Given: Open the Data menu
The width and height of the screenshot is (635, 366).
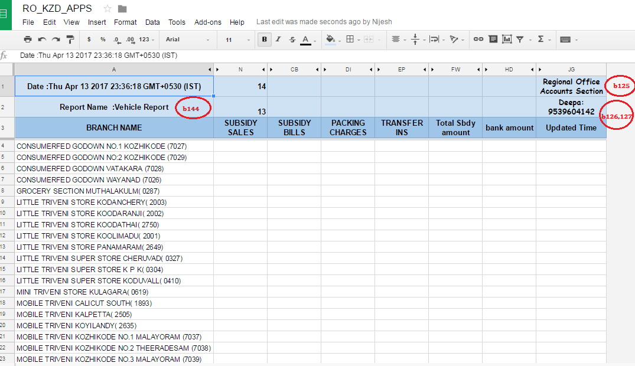Looking at the screenshot, I should coord(152,22).
